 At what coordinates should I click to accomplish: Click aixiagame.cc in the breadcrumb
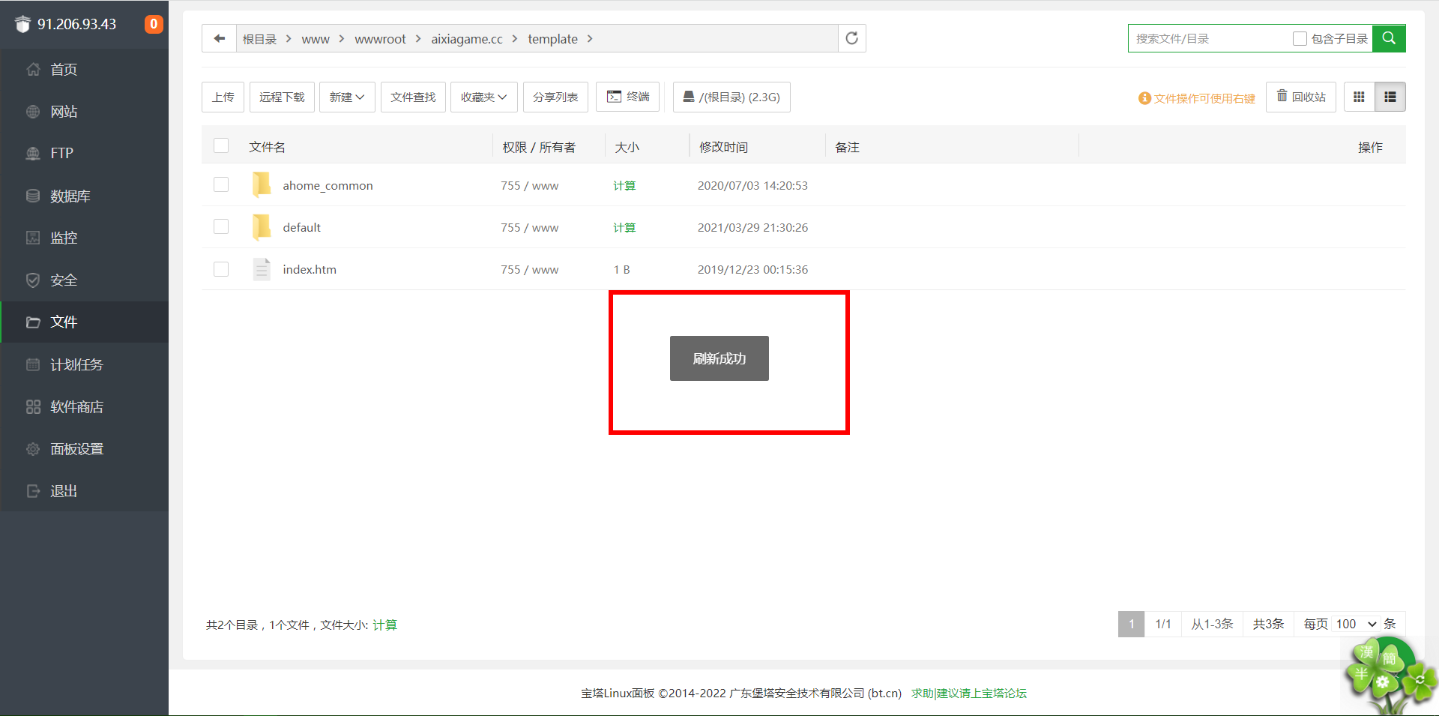467,39
